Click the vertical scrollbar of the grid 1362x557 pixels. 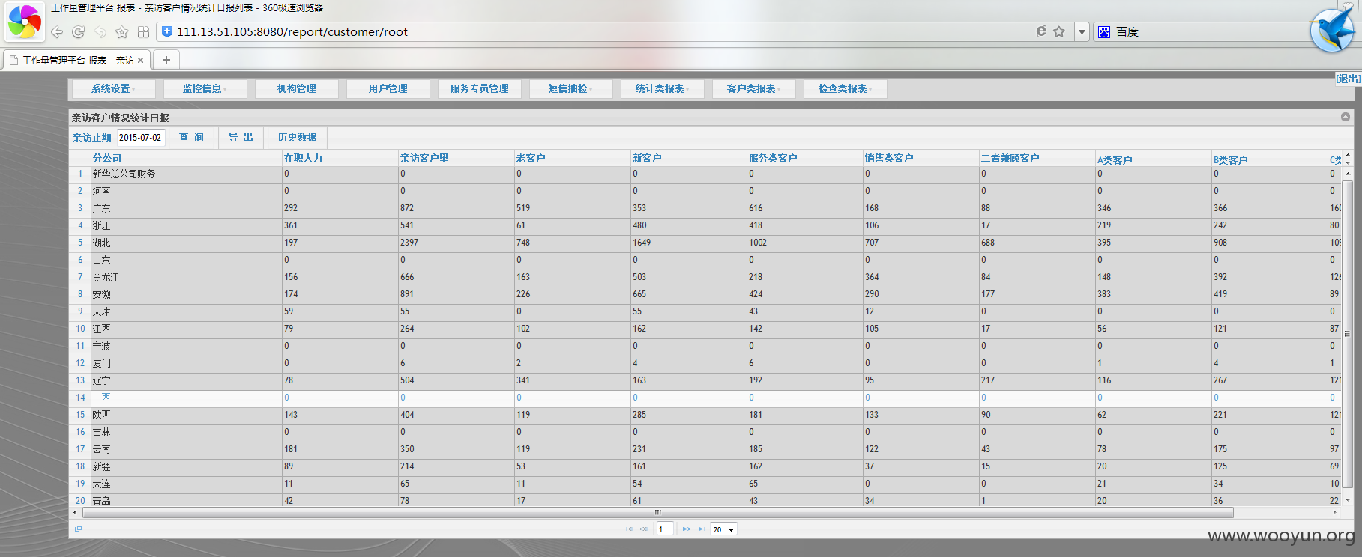(x=1347, y=333)
